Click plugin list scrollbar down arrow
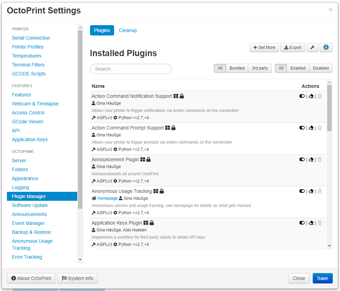340x291 pixels. (x=329, y=246)
